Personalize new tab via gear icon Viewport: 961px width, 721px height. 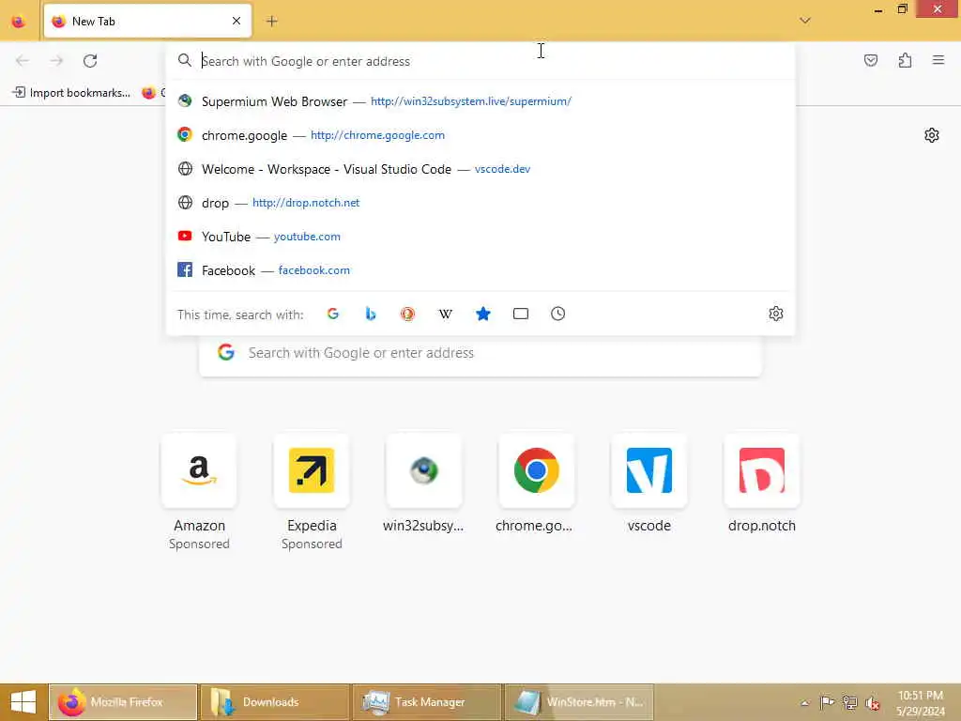[932, 135]
